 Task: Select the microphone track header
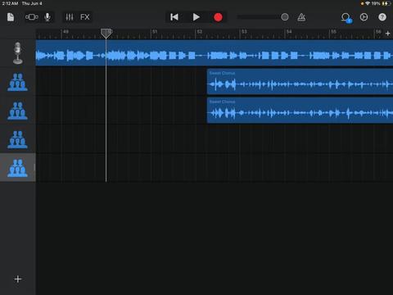click(18, 53)
